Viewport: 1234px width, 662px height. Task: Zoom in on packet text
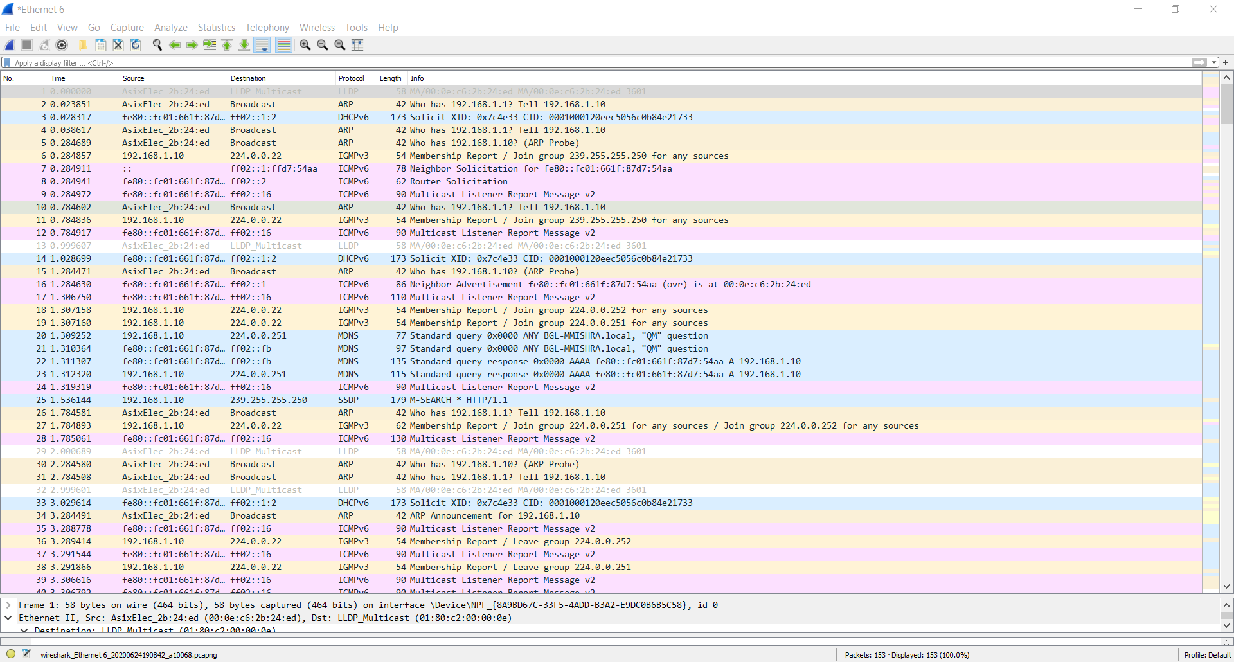[x=305, y=45]
